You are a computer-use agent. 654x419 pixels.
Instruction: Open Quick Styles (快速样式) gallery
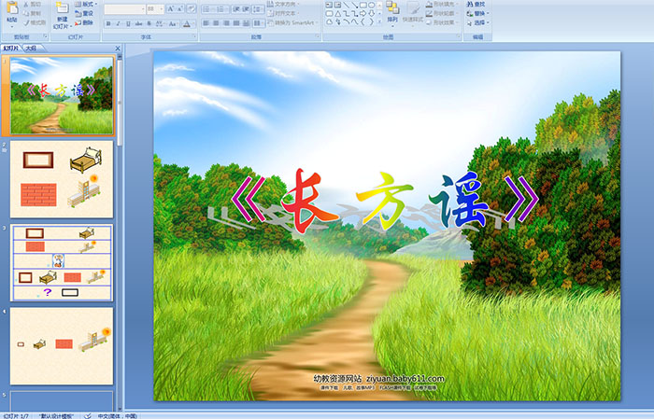pos(413,14)
